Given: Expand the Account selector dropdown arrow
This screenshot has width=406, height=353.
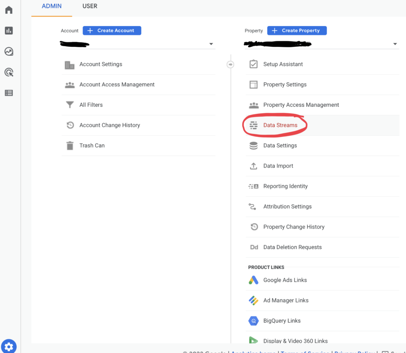Looking at the screenshot, I should (211, 44).
